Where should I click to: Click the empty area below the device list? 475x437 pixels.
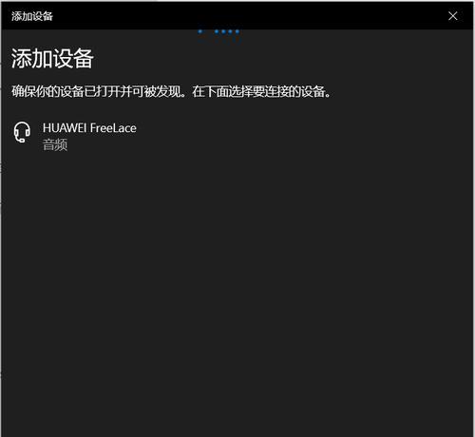237,285
